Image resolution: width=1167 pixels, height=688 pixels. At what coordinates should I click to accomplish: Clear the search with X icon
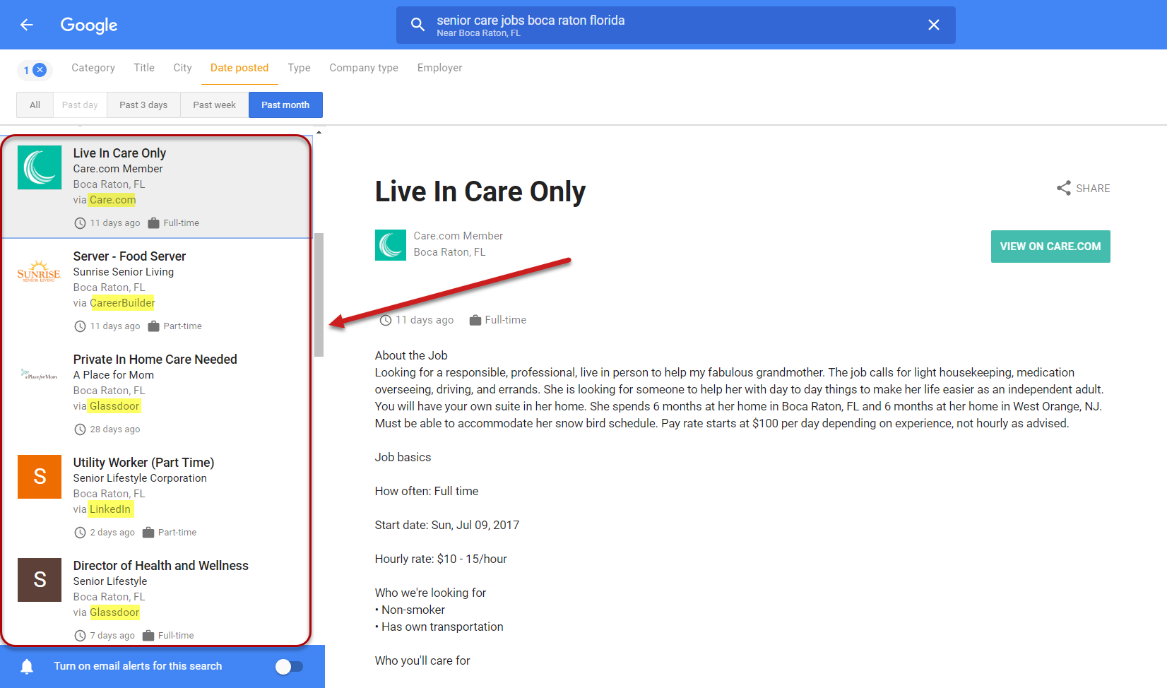coord(933,25)
